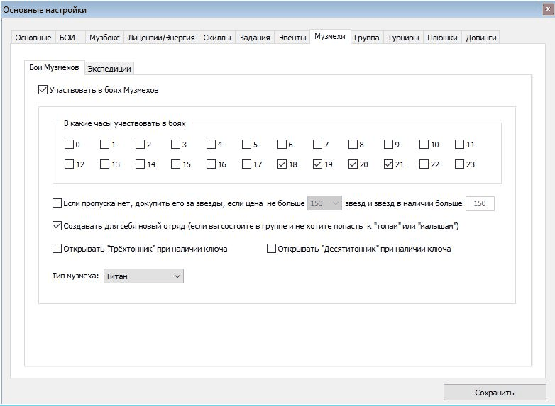555x406 pixels.
Task: Close the Основные настройки window
Action: (549, 9)
